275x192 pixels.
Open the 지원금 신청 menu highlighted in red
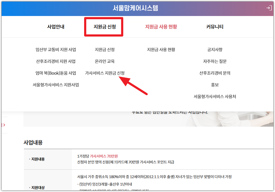104,27
